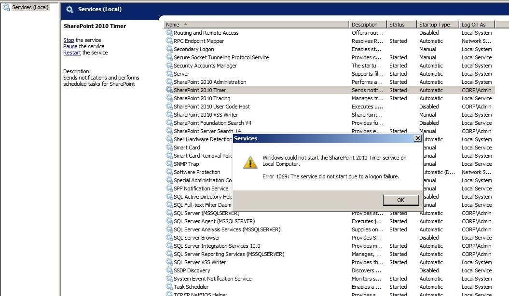
Task: Click the SharePoint 2010 Tracing service icon
Action: [x=169, y=98]
